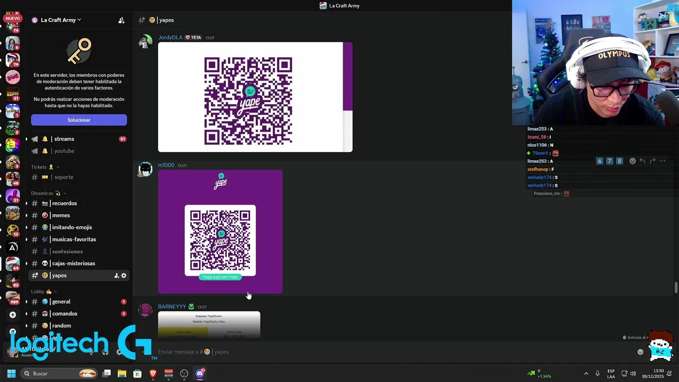
Task: Open Brave browser from taskbar
Action: pyautogui.click(x=153, y=374)
